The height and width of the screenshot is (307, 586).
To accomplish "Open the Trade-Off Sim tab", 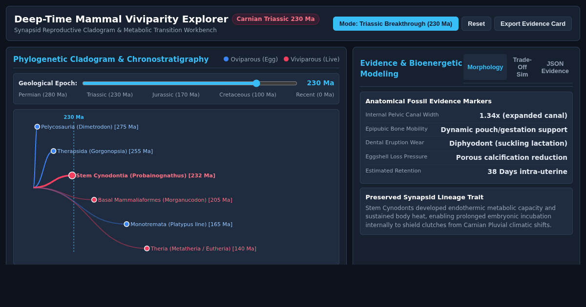I will pos(522,67).
